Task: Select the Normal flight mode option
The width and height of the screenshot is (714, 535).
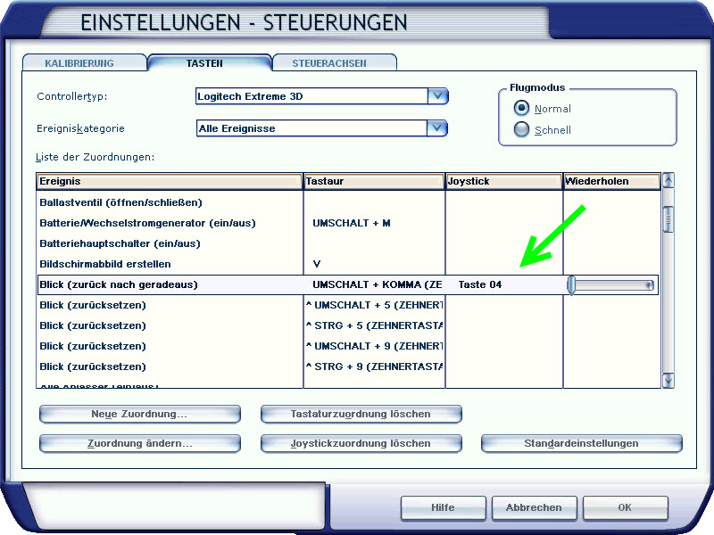Action: (522, 109)
